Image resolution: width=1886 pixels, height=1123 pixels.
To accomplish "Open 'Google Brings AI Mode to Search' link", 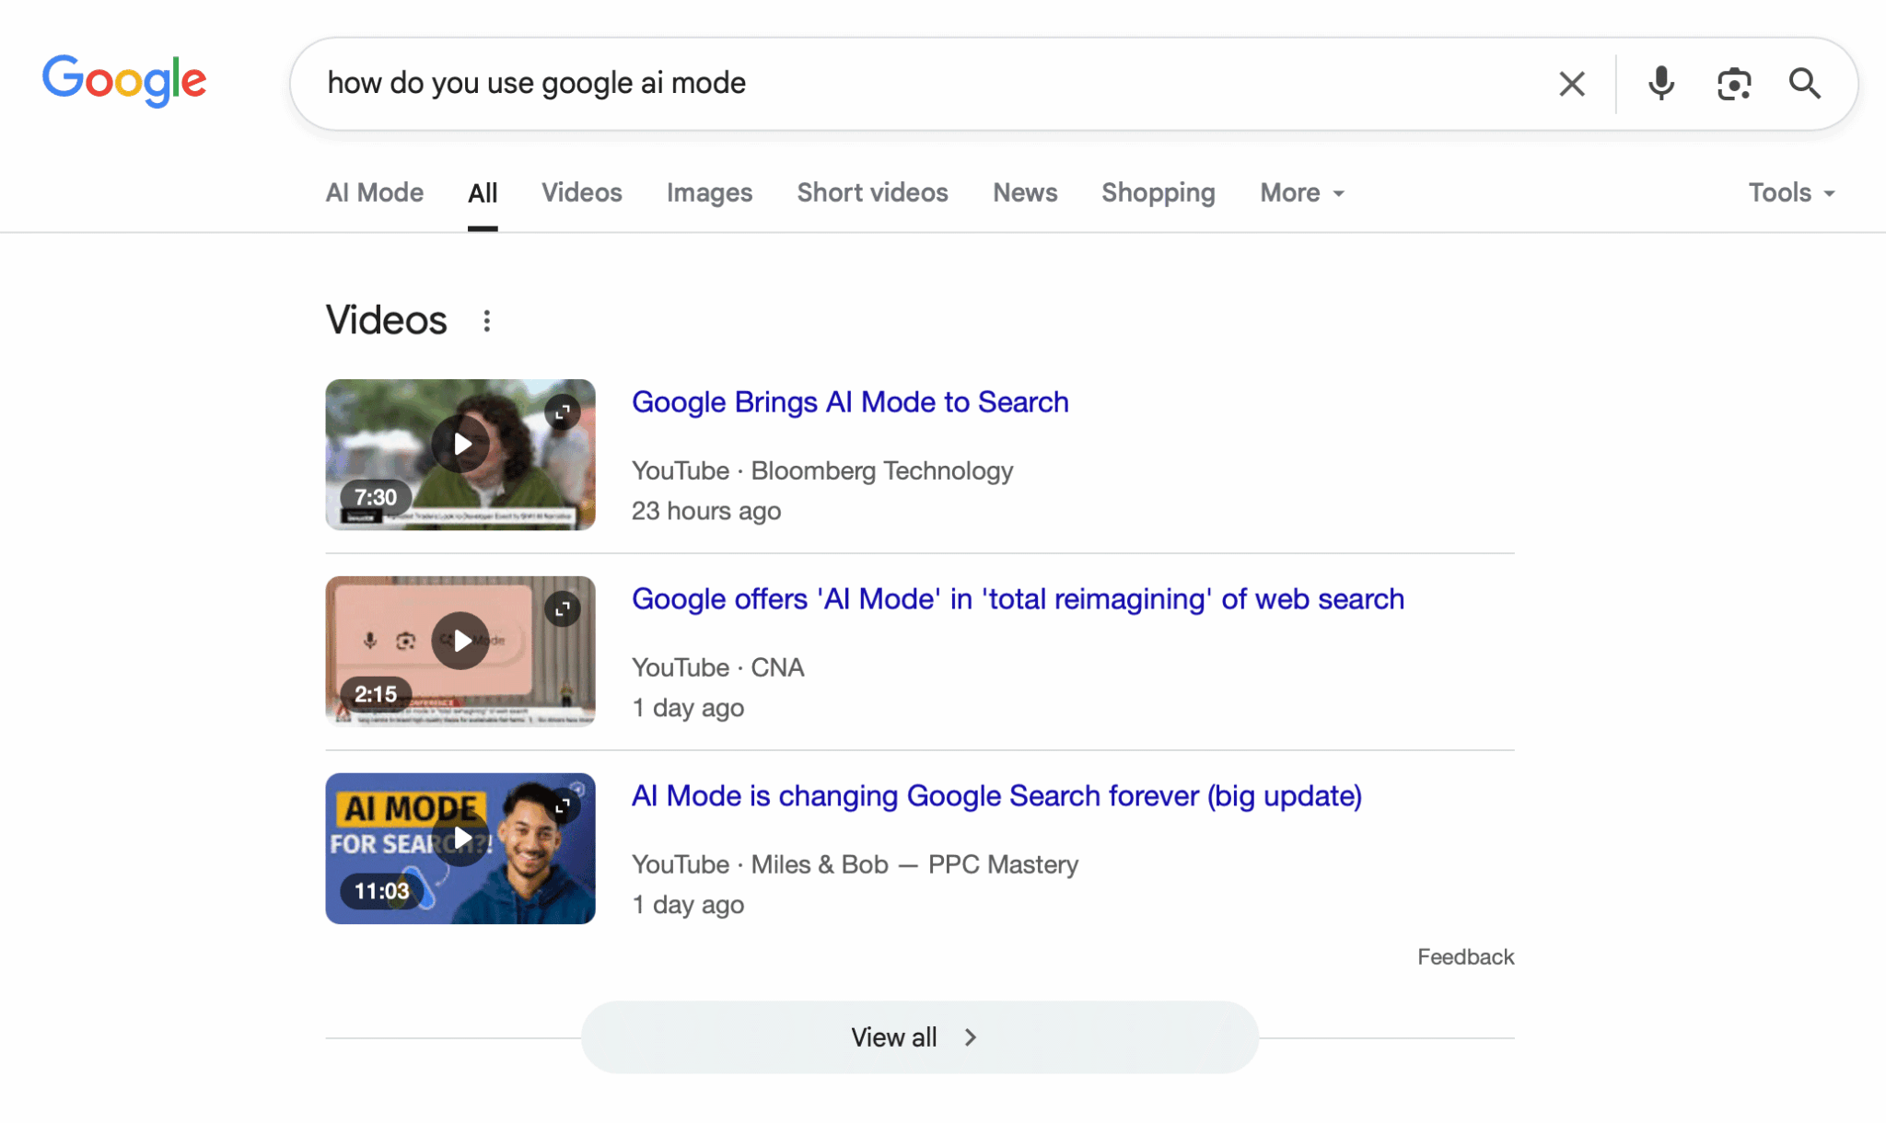I will (x=850, y=402).
